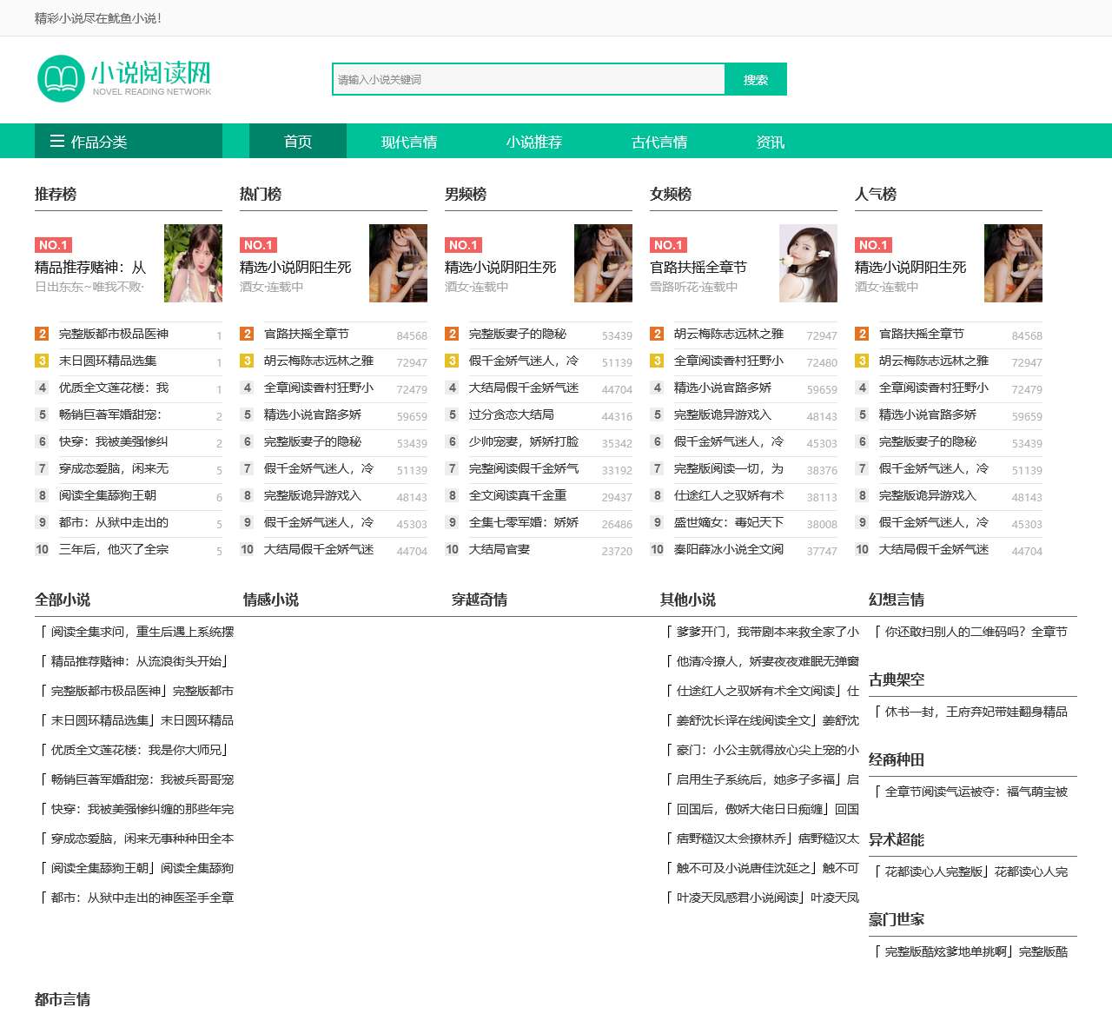Open 过分贪恋大结局 in 男频榜
The height and width of the screenshot is (1014, 1112).
(x=512, y=415)
